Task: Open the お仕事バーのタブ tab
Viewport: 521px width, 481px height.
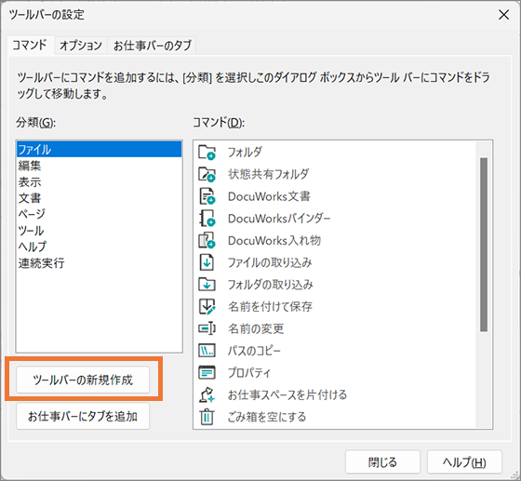Action: point(153,46)
